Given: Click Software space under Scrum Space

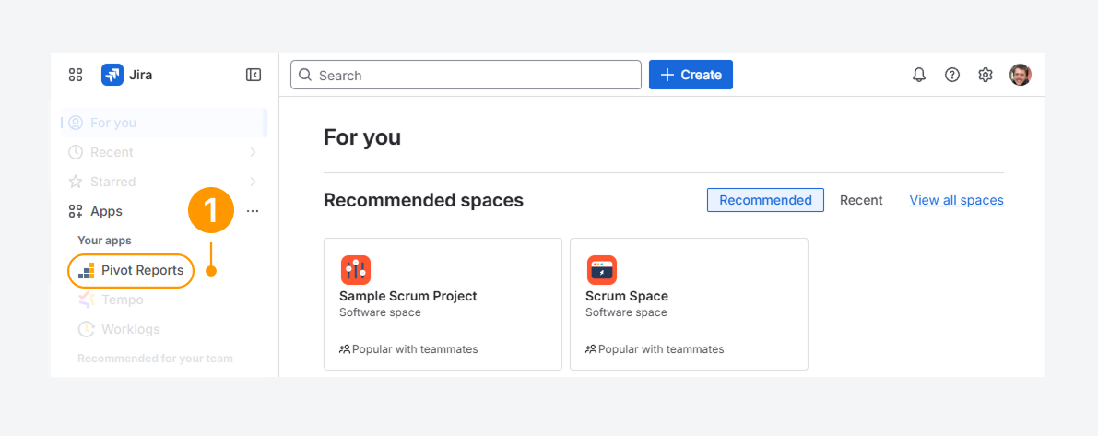Looking at the screenshot, I should click(x=626, y=312).
